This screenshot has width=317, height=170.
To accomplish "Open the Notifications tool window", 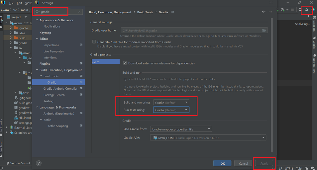I will 314,64.
